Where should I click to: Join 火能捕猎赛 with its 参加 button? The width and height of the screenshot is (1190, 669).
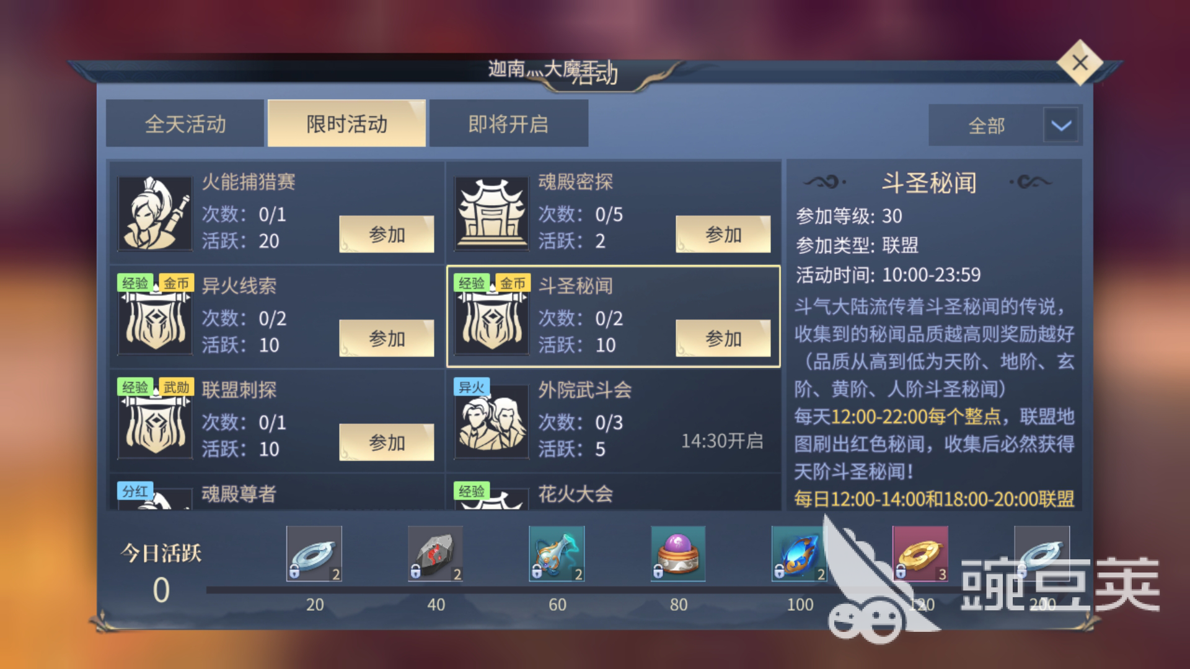point(387,234)
